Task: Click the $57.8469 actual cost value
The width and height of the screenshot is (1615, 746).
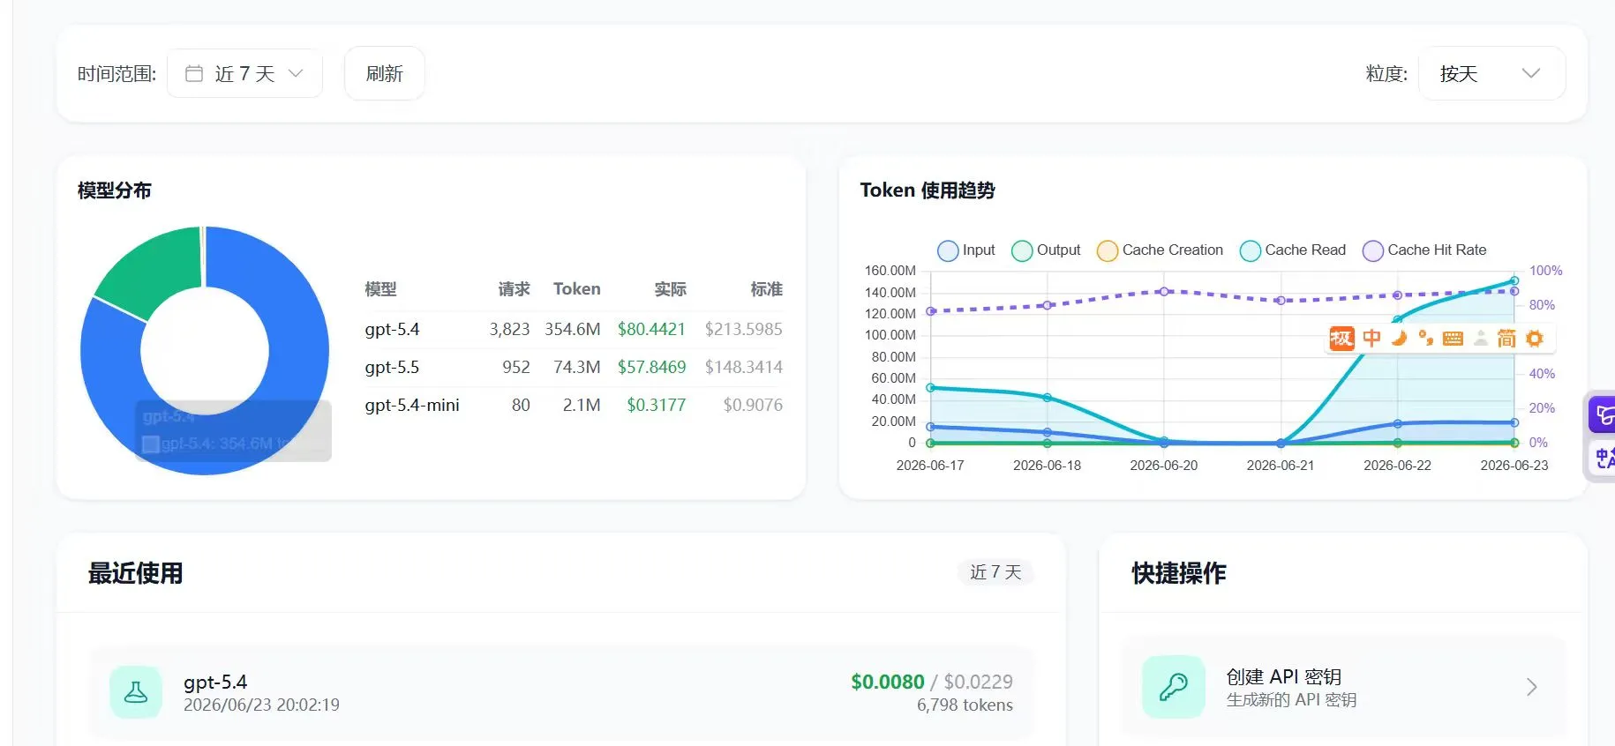Action: coord(651,367)
